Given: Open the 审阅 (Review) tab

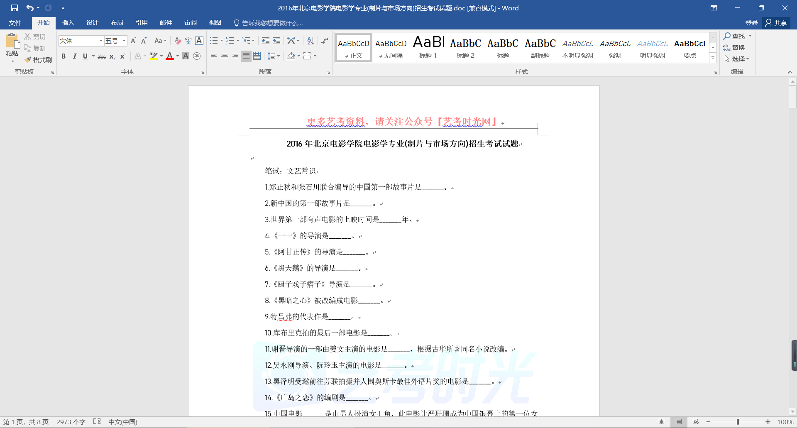Looking at the screenshot, I should click(x=191, y=23).
